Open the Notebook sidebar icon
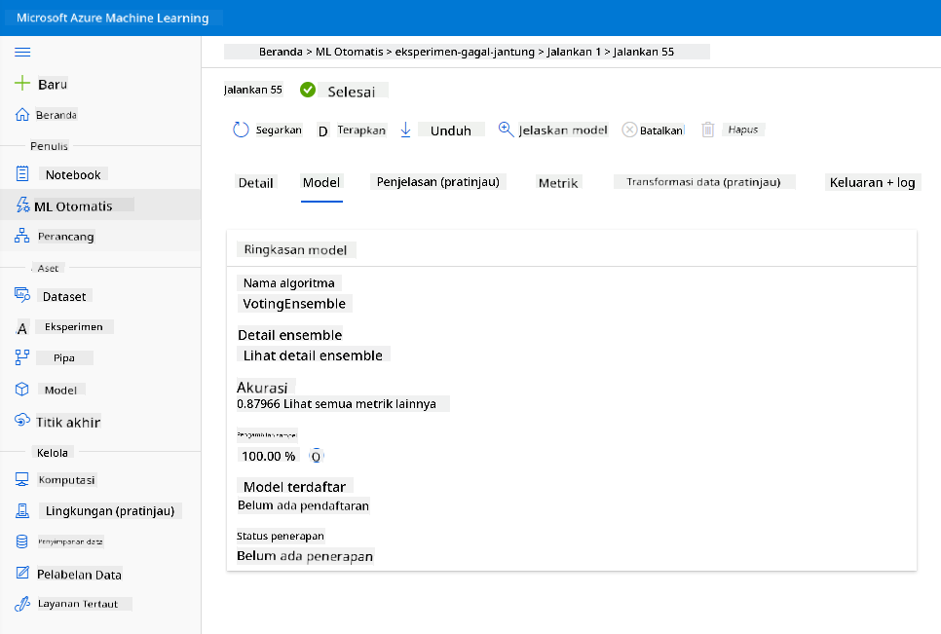941x634 pixels. [x=22, y=174]
